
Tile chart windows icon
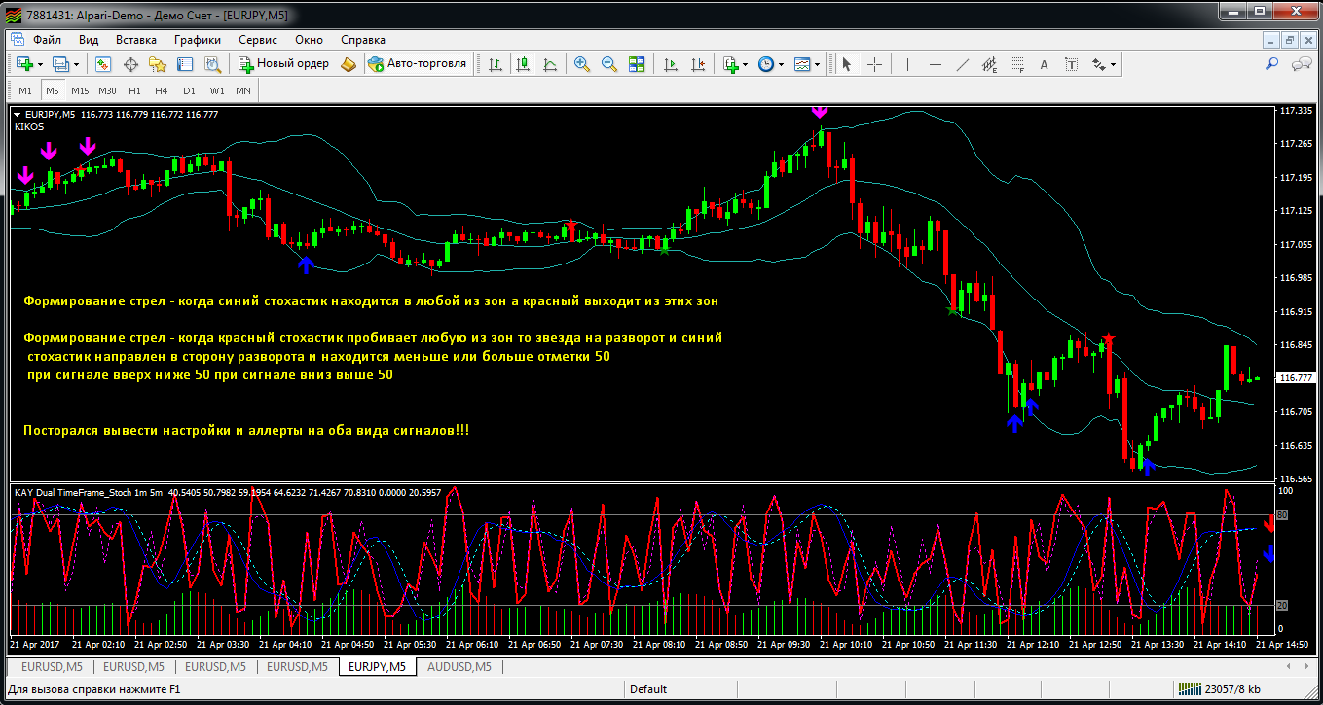point(637,64)
